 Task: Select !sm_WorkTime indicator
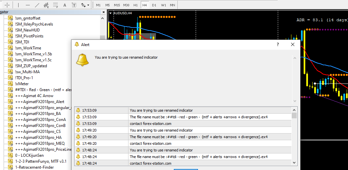(28, 48)
